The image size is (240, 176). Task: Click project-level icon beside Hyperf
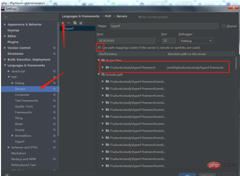coord(54,141)
